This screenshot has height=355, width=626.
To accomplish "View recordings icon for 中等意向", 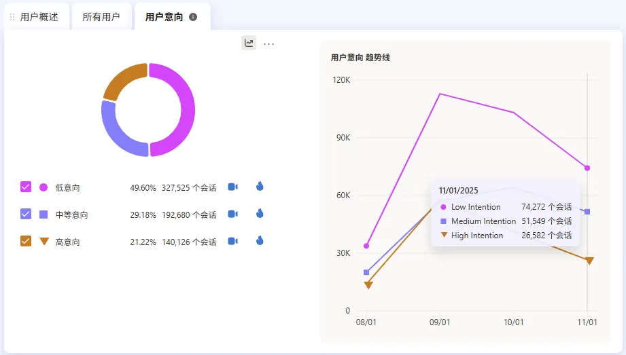I will pyautogui.click(x=232, y=214).
